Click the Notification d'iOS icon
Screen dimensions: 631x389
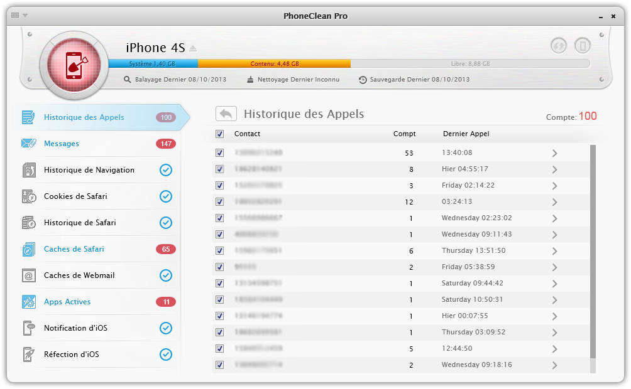click(29, 328)
